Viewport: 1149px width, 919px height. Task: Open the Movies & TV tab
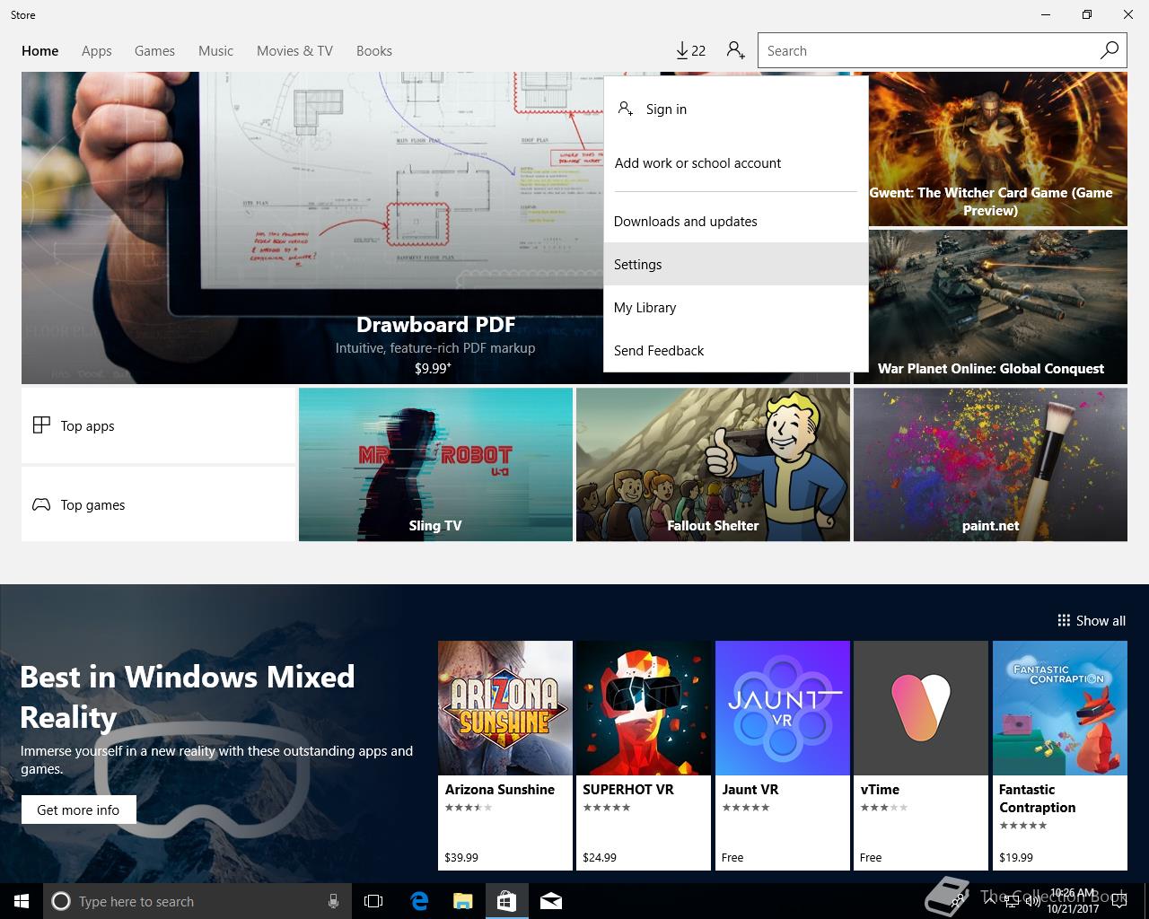pyautogui.click(x=294, y=51)
